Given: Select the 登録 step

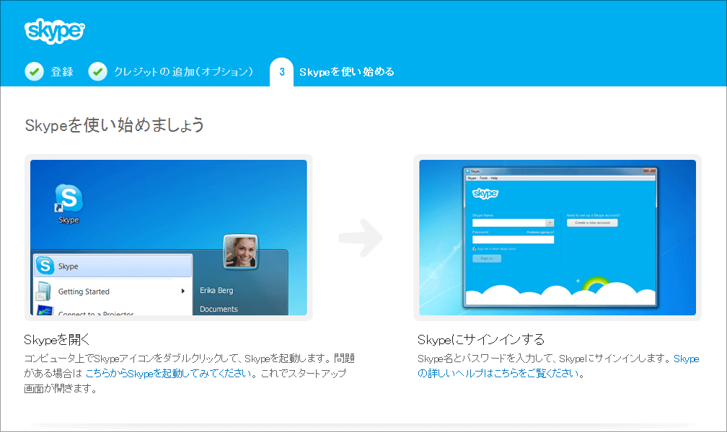Looking at the screenshot, I should tap(62, 72).
